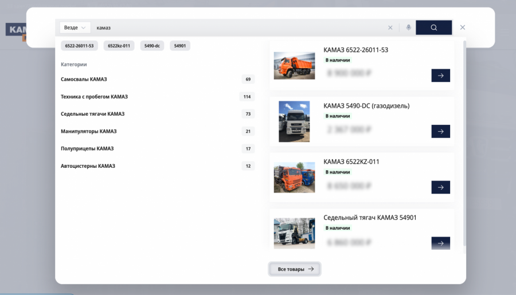Screen dimensions: 516x295
Task: Open the Манипуляторы КАМАЗ category
Action: tap(88, 131)
